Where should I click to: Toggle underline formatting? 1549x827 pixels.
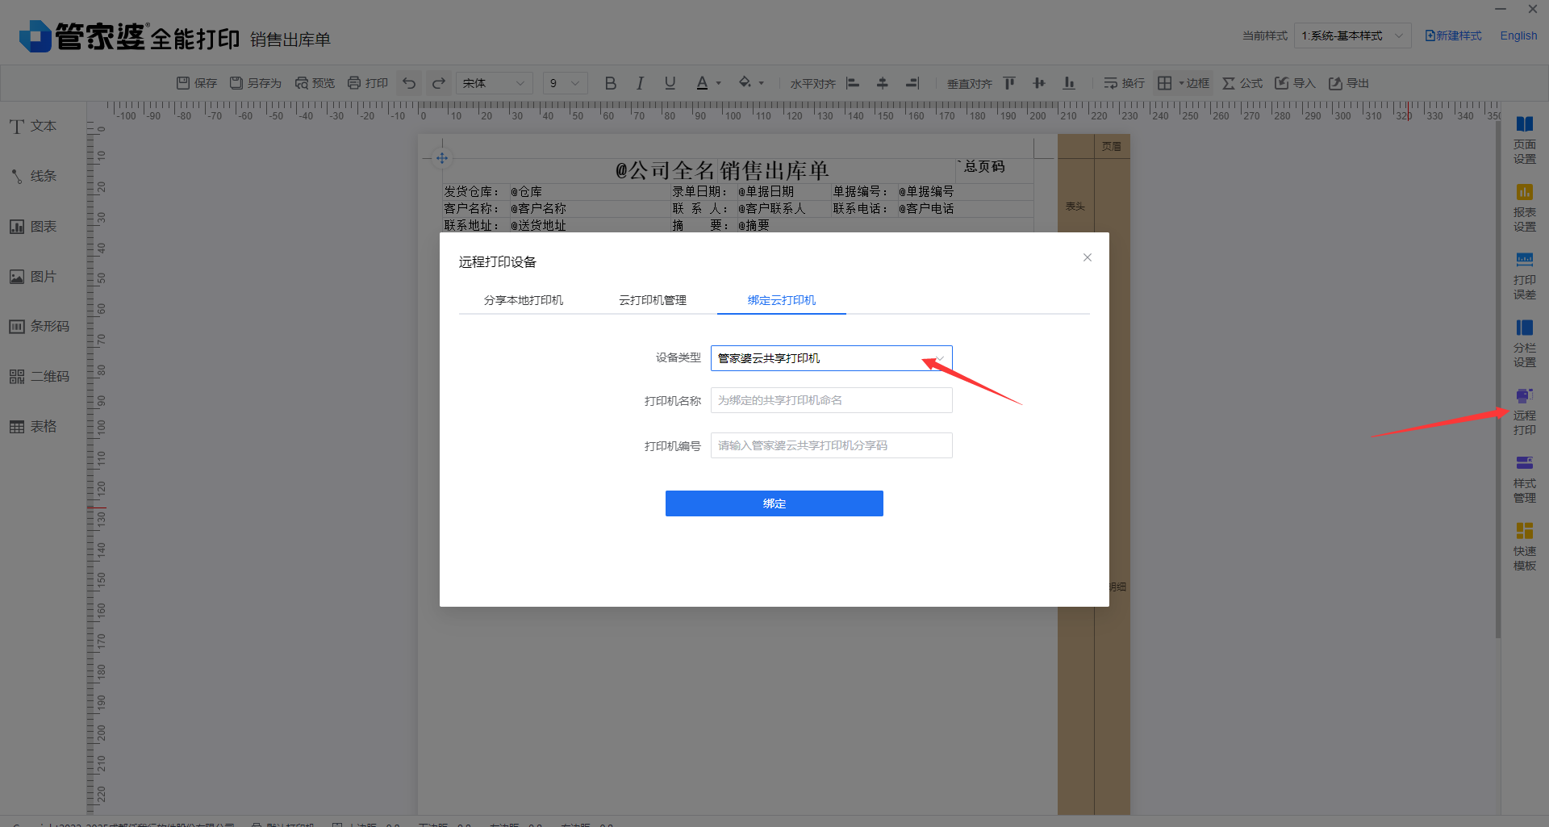tap(670, 83)
